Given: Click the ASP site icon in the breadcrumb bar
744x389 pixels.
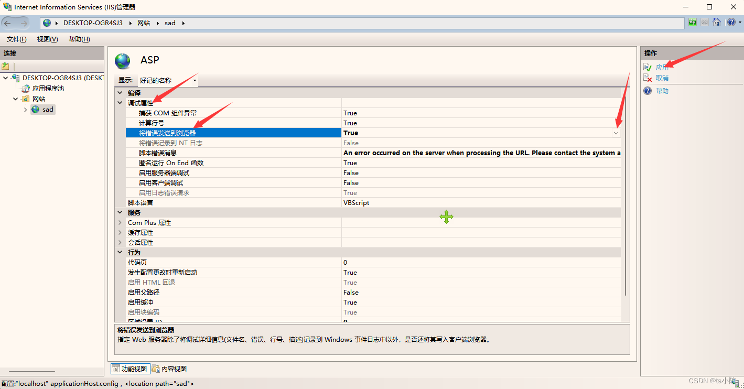Looking at the screenshot, I should coord(47,23).
